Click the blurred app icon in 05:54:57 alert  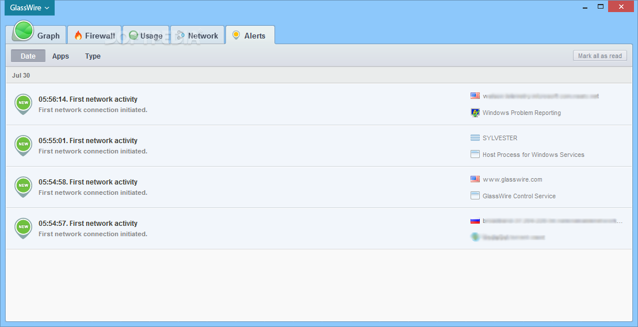475,237
